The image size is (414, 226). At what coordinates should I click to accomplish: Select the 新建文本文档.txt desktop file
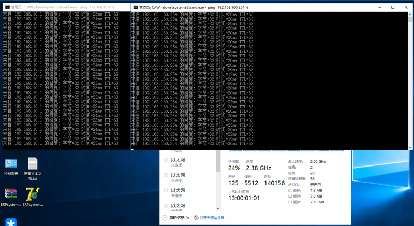pos(33,169)
